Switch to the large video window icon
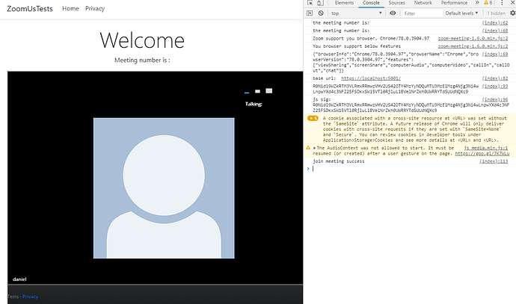 click(x=269, y=90)
